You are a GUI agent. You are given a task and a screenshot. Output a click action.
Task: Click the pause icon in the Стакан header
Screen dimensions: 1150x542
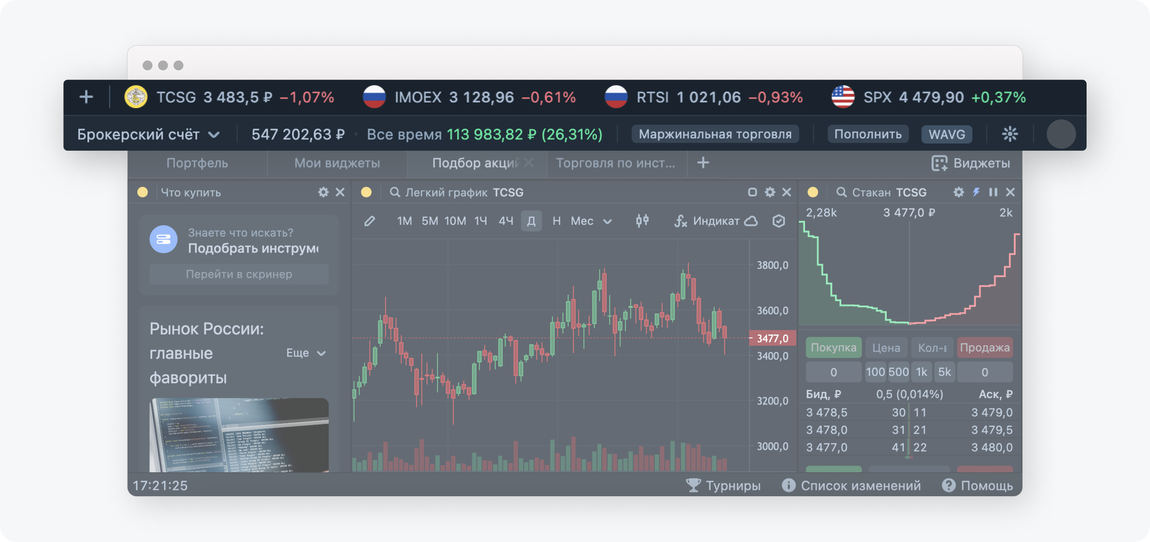tap(993, 192)
